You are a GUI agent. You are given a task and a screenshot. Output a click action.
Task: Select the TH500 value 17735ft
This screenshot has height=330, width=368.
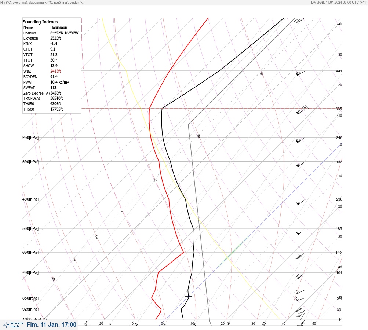[57, 109]
